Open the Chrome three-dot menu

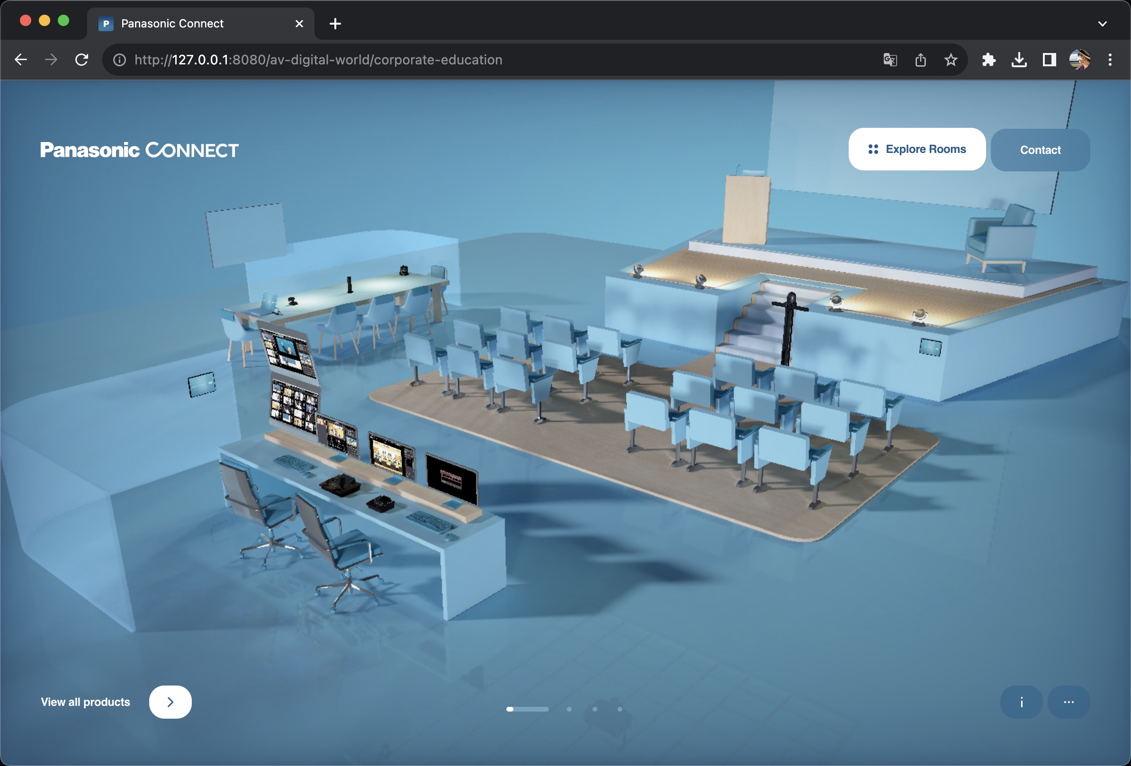(x=1110, y=60)
